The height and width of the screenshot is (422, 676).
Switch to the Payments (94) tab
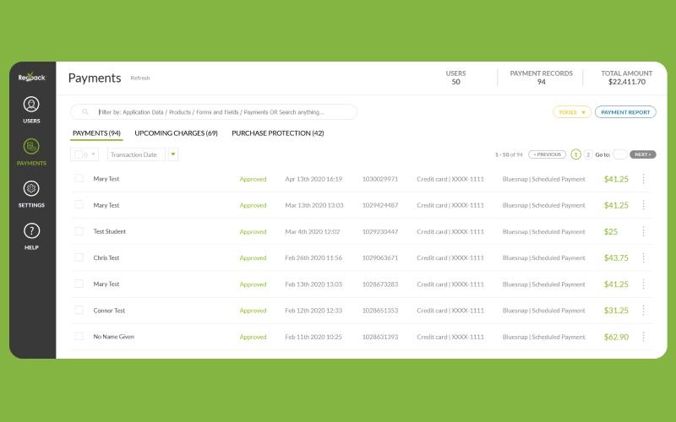click(x=96, y=133)
